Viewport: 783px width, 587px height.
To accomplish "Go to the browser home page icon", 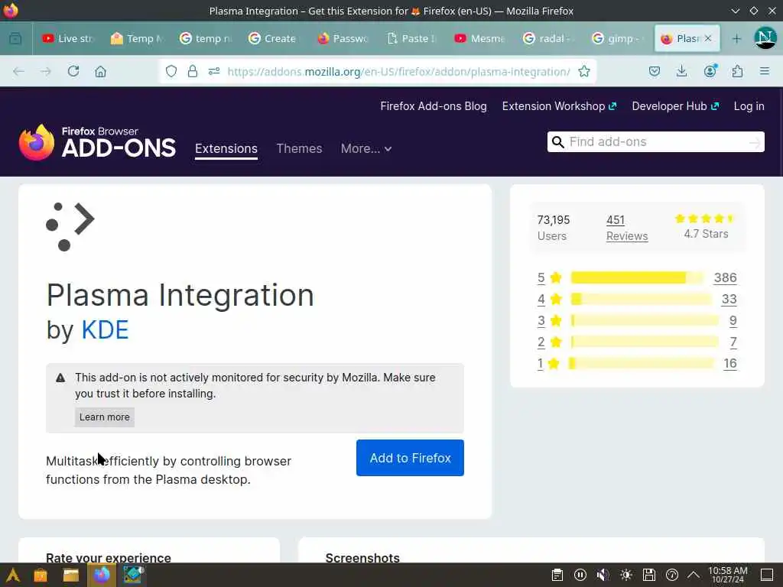I will pos(100,71).
